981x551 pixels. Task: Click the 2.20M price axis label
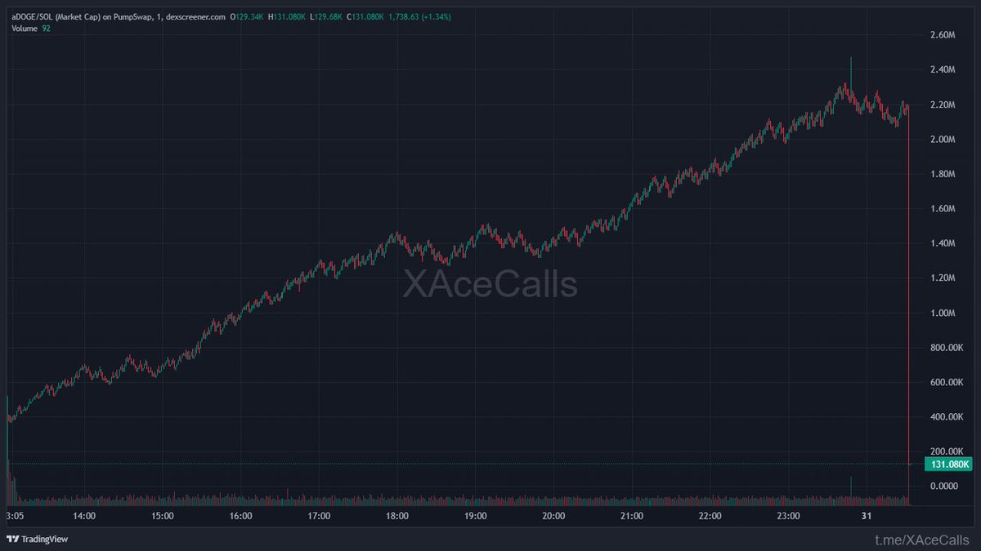click(x=943, y=104)
